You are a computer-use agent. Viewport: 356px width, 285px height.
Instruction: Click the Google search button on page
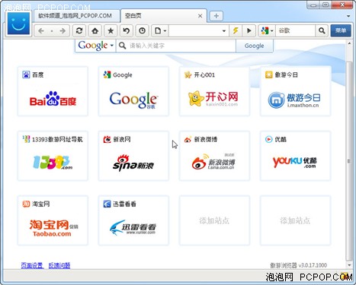click(255, 46)
